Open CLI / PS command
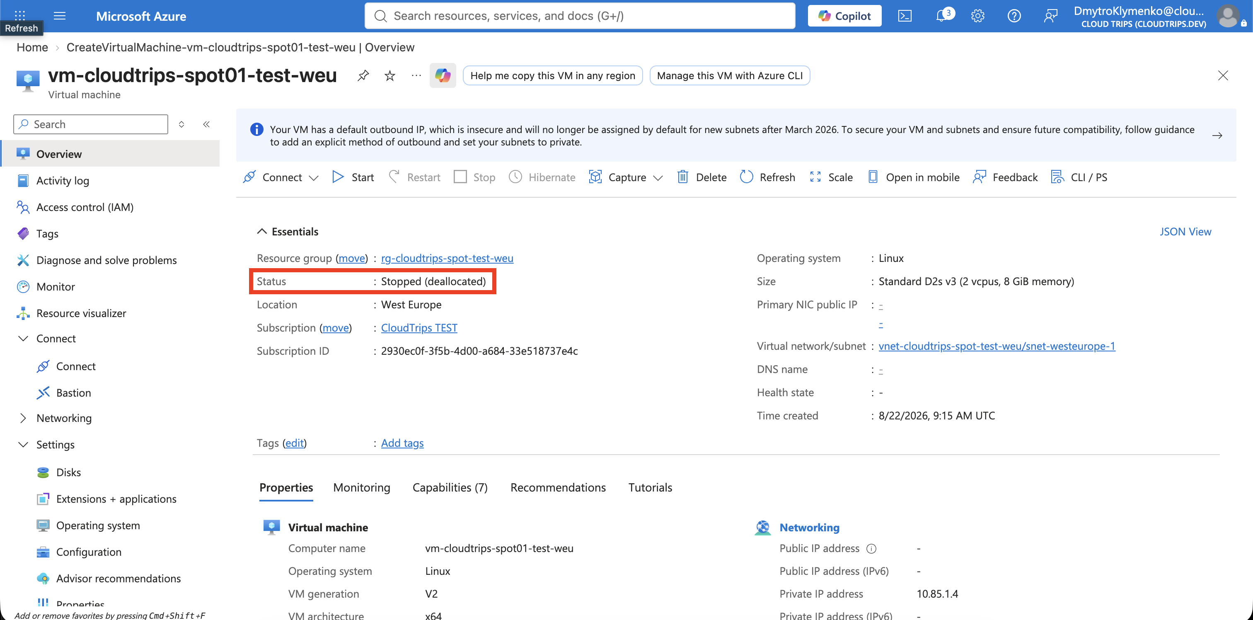This screenshot has height=620, width=1253. 1079,177
